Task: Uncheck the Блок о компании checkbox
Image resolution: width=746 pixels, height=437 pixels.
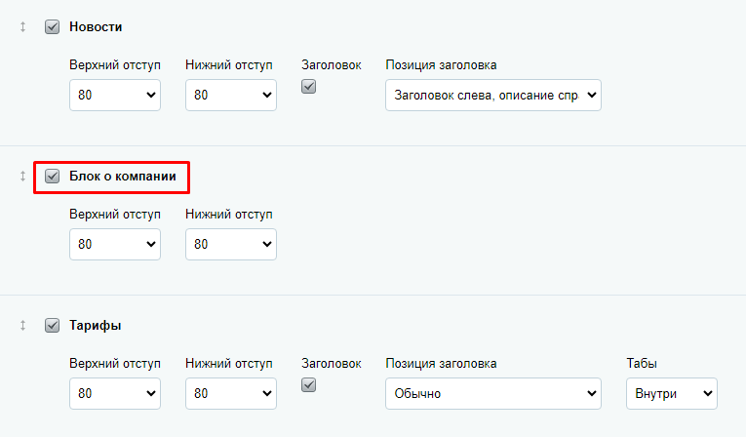Action: (52, 177)
